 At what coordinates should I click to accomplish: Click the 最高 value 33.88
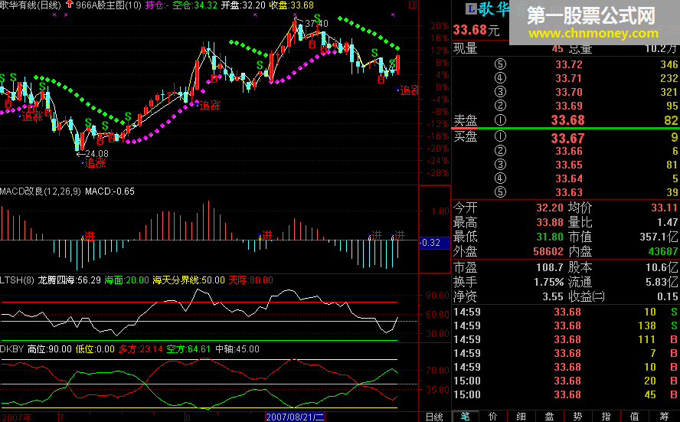(x=550, y=223)
